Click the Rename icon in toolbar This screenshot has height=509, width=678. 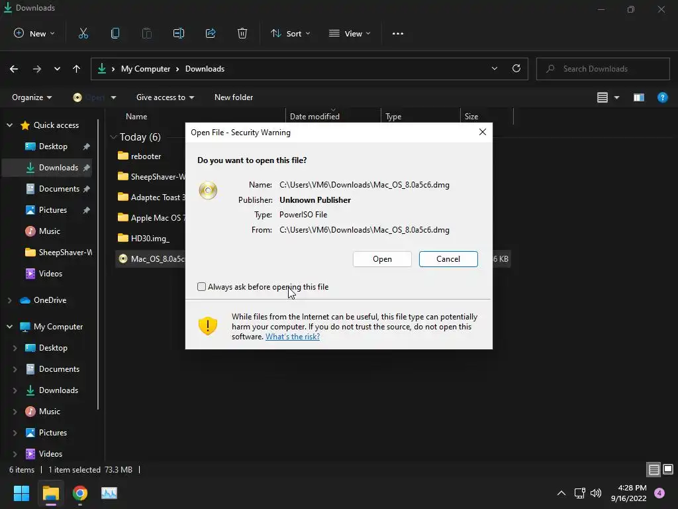click(x=179, y=33)
